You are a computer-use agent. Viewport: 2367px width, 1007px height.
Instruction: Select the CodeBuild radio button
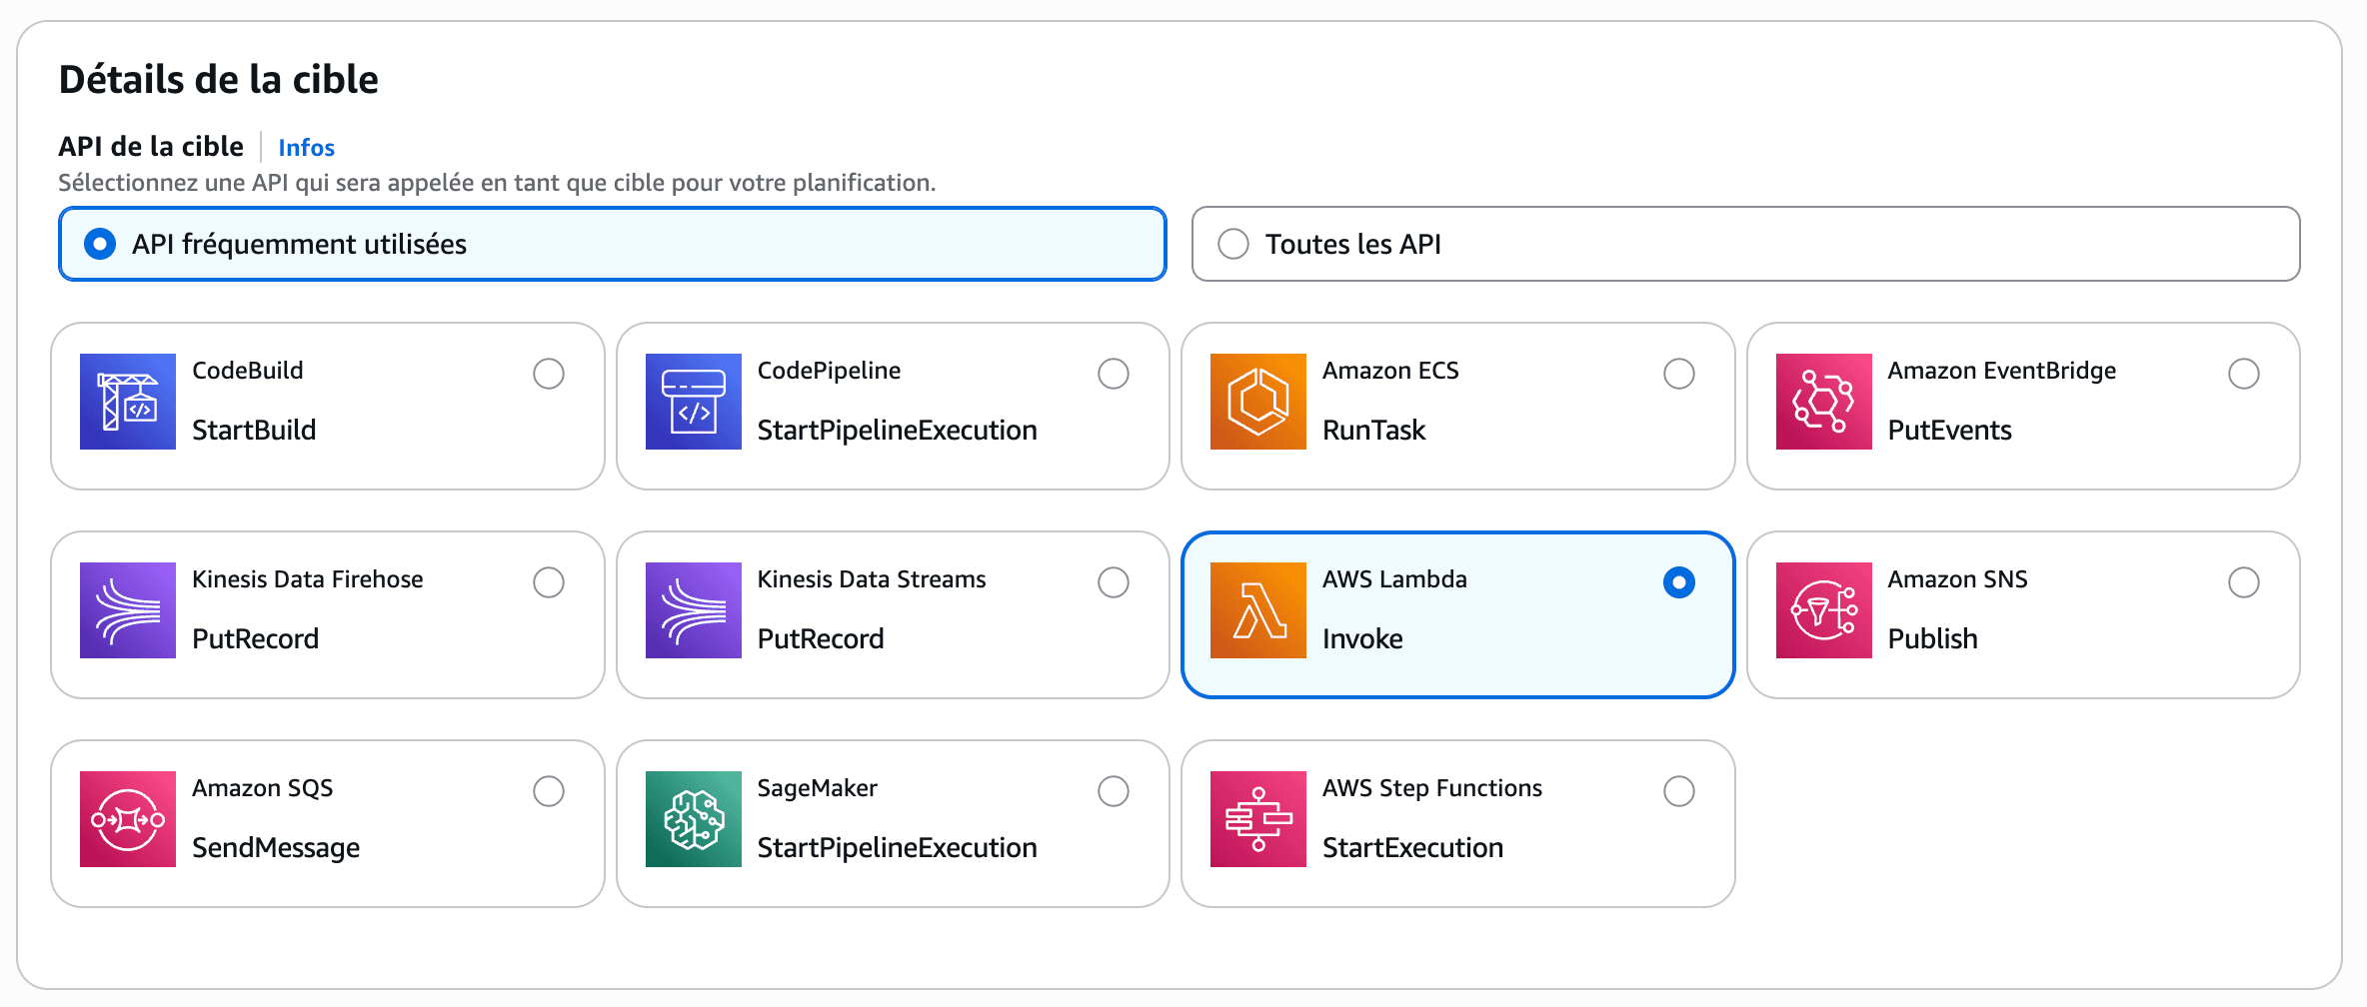pyautogui.click(x=549, y=374)
